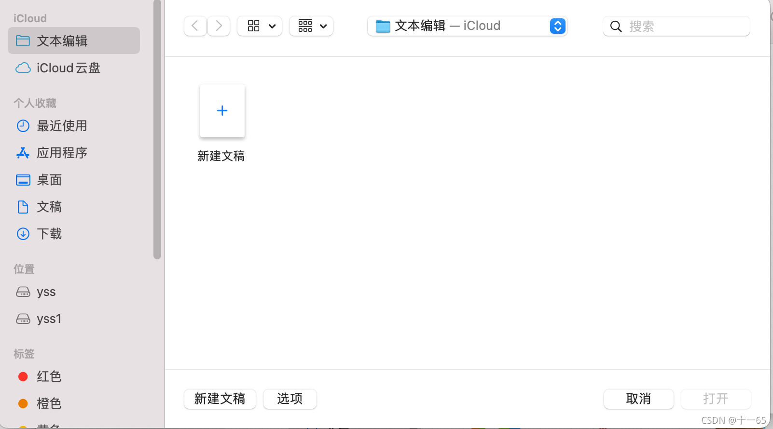Go forward with the right chevron button

tap(219, 26)
